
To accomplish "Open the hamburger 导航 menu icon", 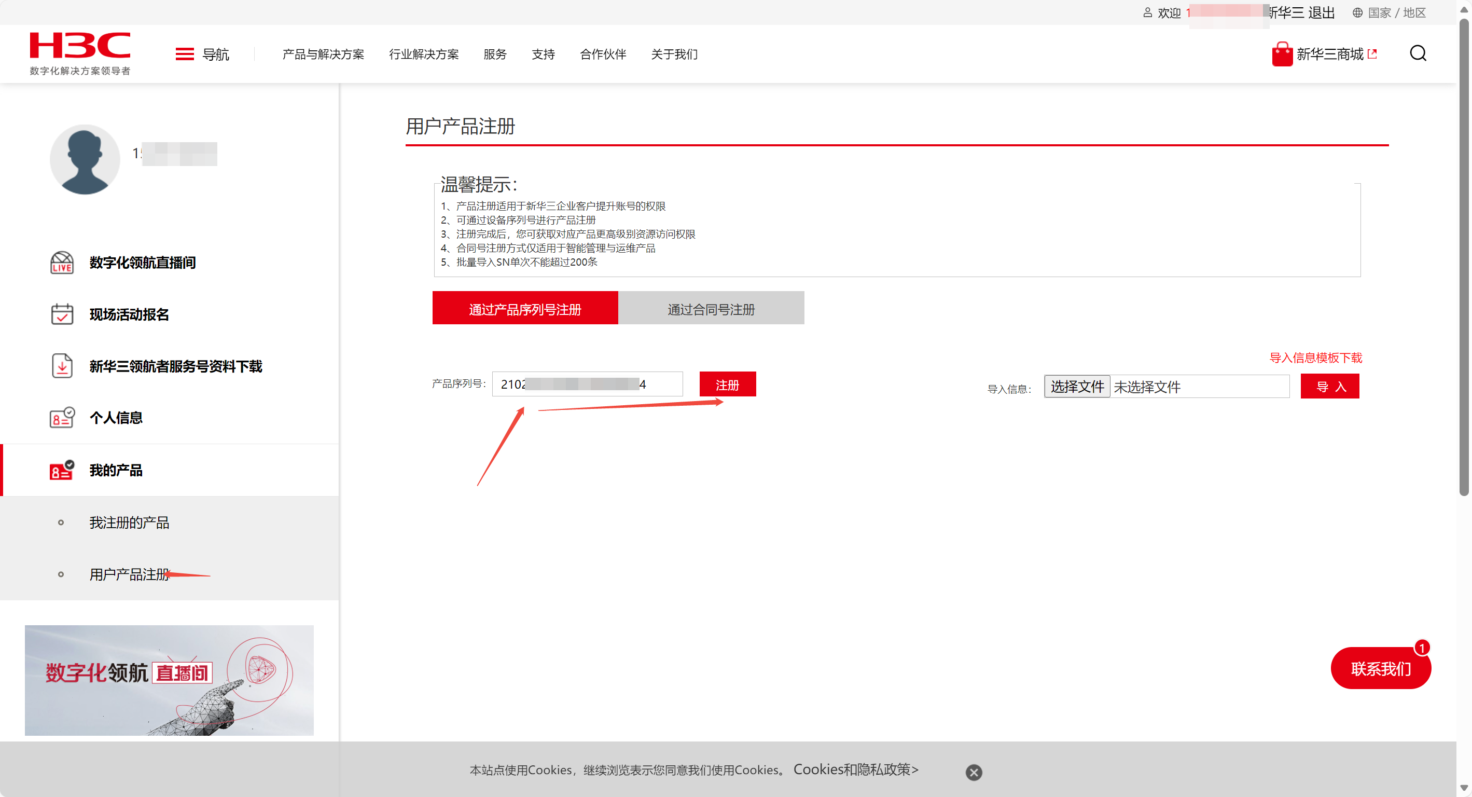I will pos(185,54).
